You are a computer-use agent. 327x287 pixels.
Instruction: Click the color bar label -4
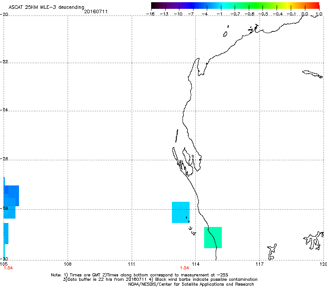pyautogui.click(x=205, y=14)
